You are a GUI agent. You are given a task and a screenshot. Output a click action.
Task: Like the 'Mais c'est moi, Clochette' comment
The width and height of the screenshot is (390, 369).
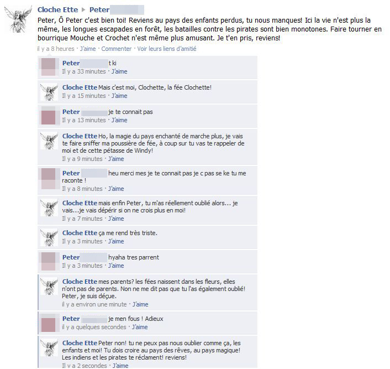119,96
